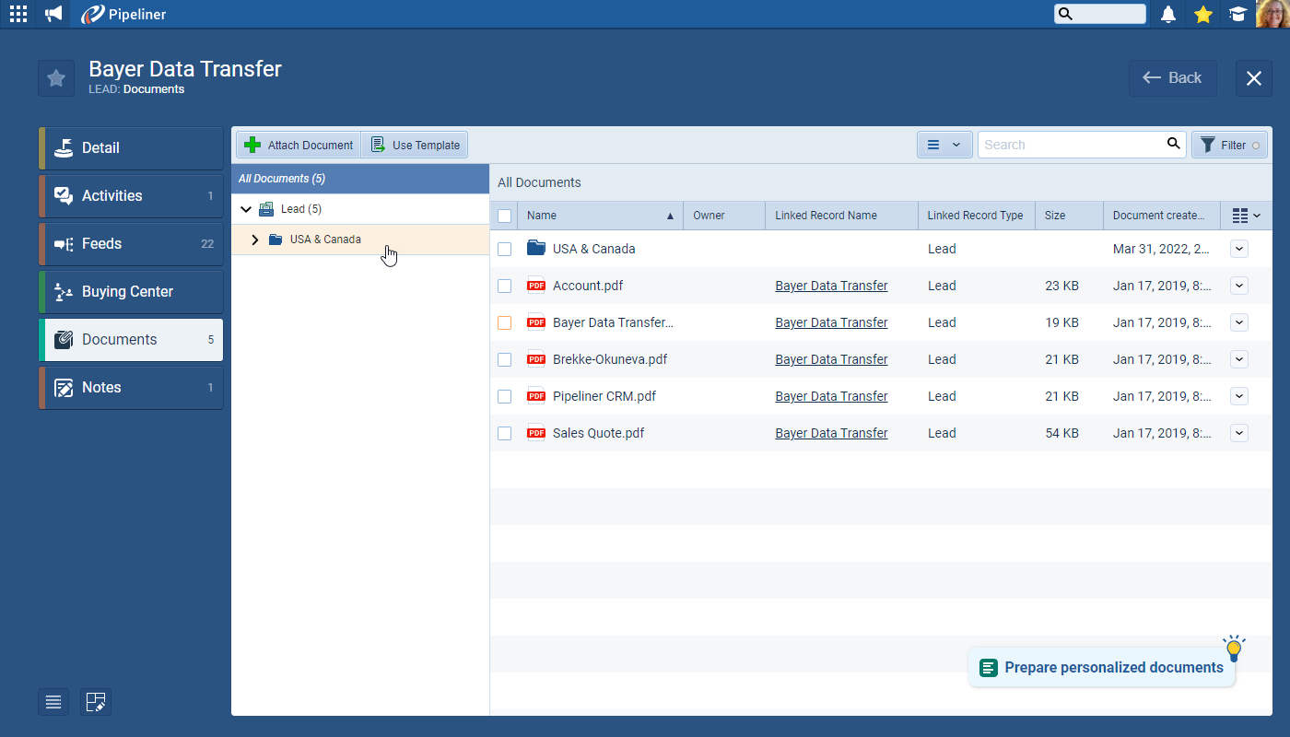Click the documents Search input field
The width and height of the screenshot is (1290, 737).
click(1069, 145)
